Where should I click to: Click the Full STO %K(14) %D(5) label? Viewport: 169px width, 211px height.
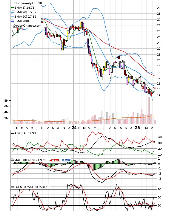(x=31, y=187)
